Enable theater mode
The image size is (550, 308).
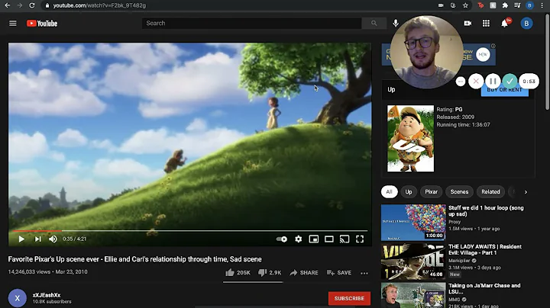(x=329, y=239)
